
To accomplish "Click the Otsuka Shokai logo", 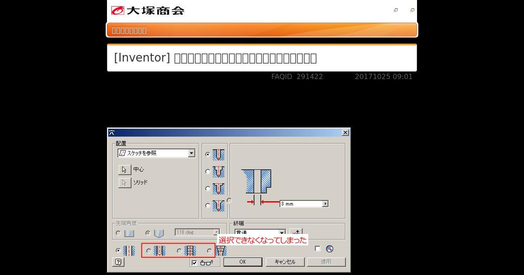I will [148, 10].
